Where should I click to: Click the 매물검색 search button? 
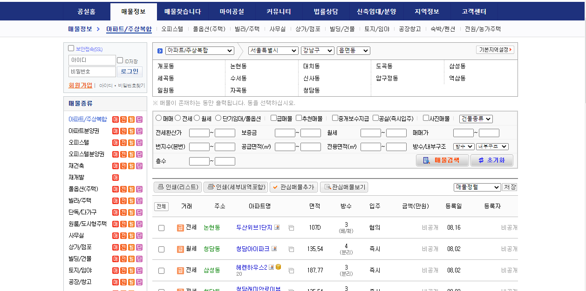tap(443, 160)
